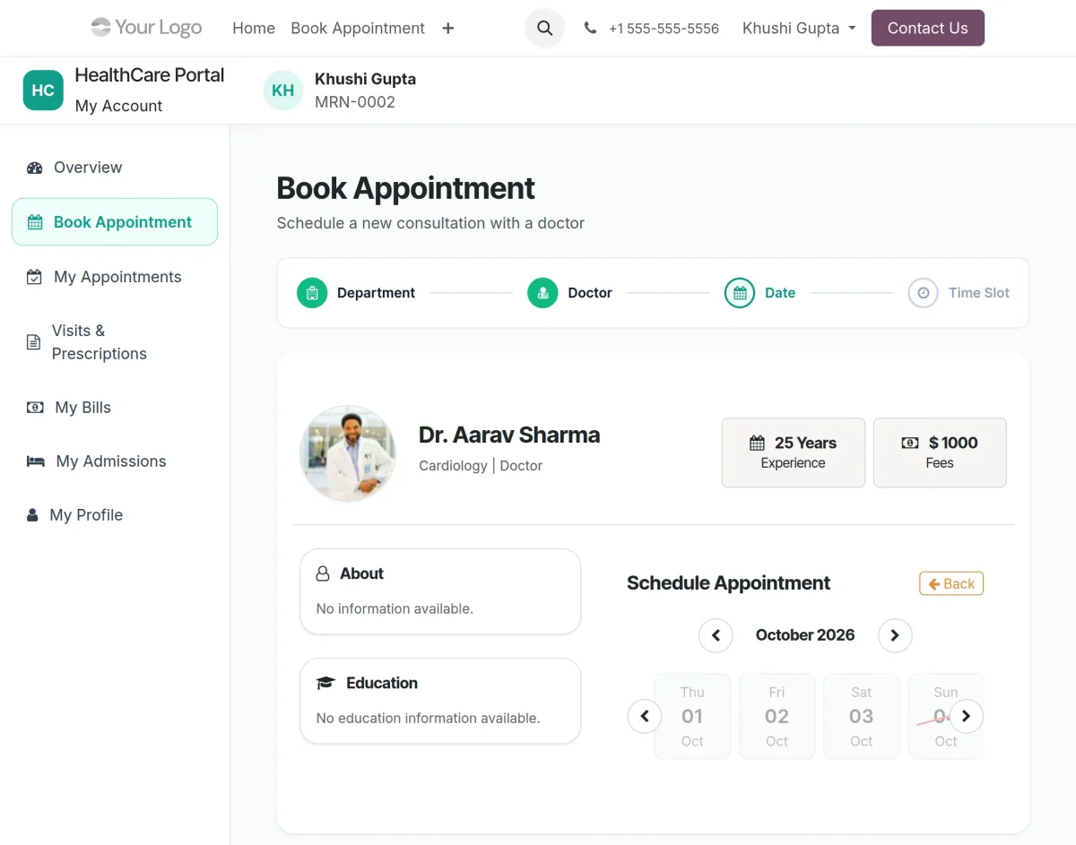Click the Department step circle icon
This screenshot has height=845, width=1076.
pos(312,293)
